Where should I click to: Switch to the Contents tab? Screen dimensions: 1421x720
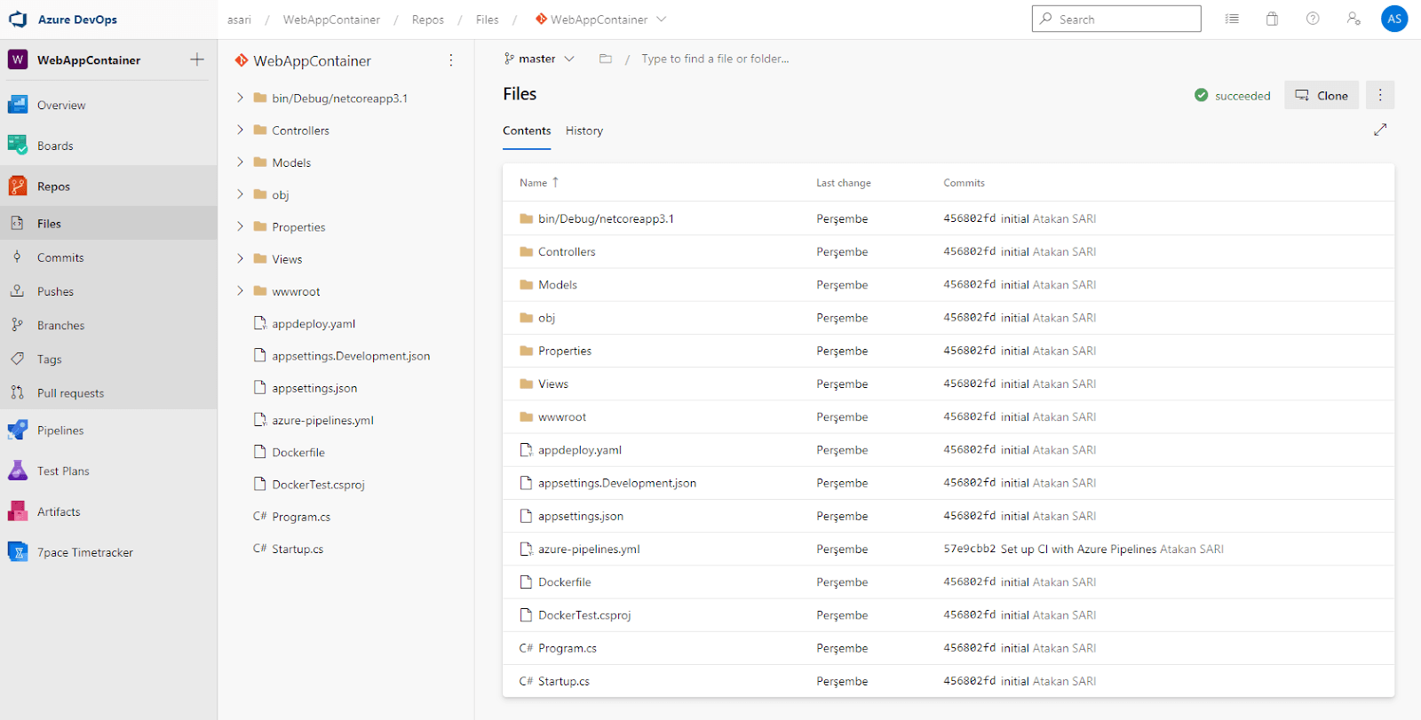527,131
